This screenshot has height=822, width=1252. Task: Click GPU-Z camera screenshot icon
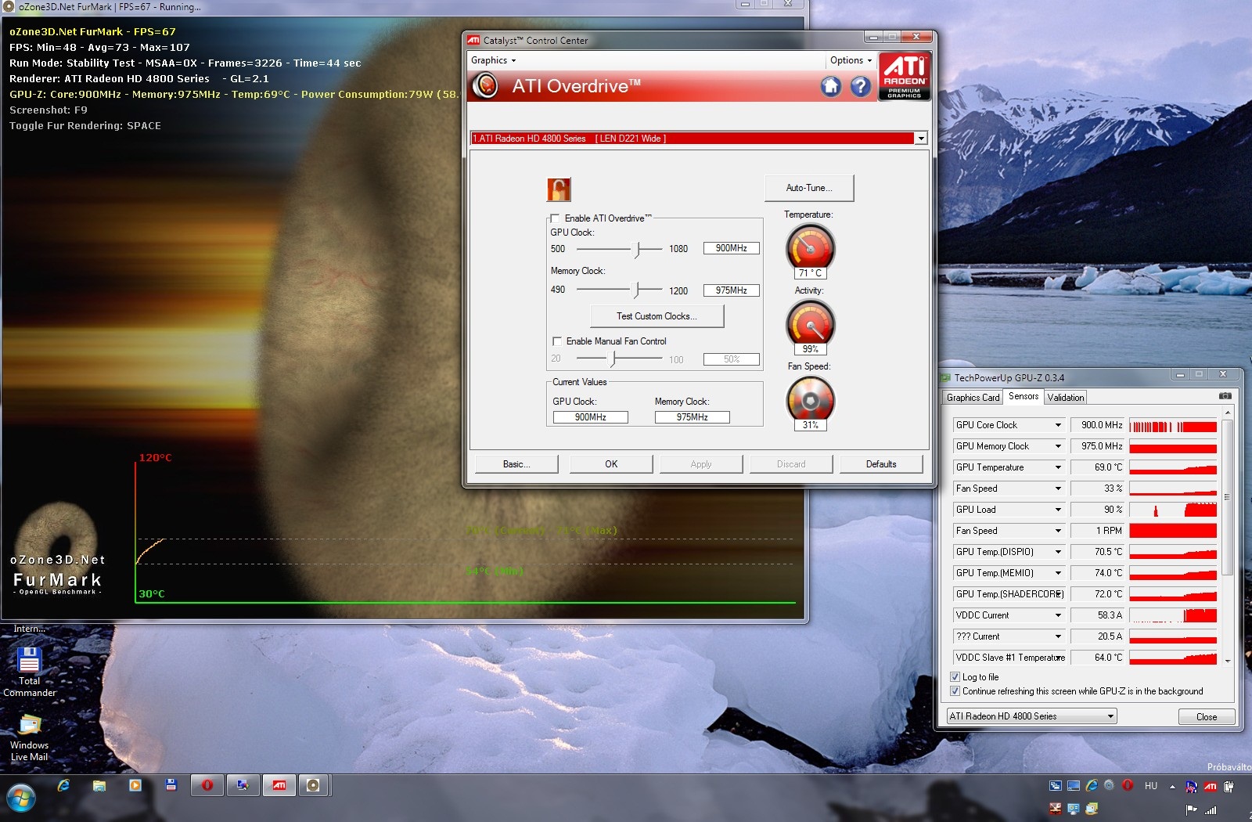(1225, 396)
